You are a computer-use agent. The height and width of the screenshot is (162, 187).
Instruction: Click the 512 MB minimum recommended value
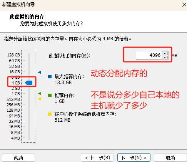click(62, 120)
